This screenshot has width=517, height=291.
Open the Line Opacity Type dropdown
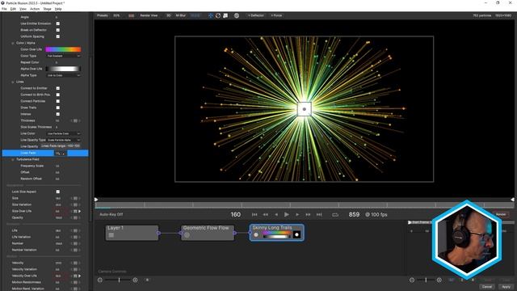pos(63,140)
